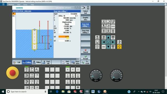Open the PROGRAM MANAGER key

[x=104, y=26]
